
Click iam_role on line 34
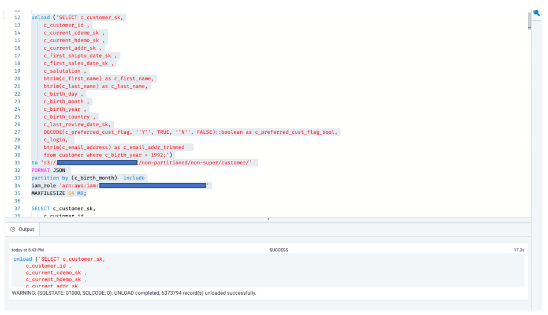click(x=44, y=186)
